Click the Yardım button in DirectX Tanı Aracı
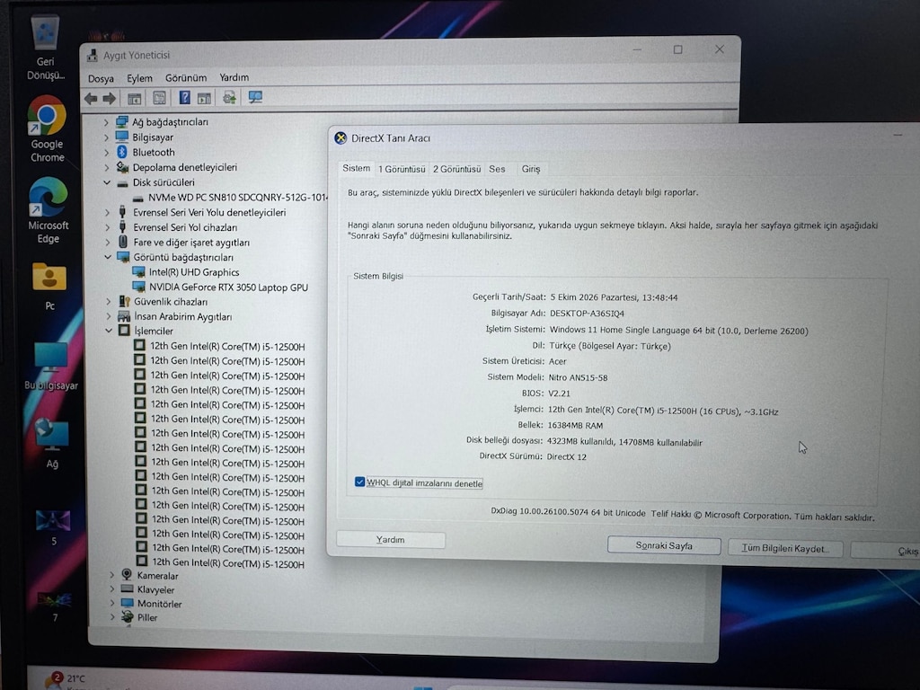 391,540
